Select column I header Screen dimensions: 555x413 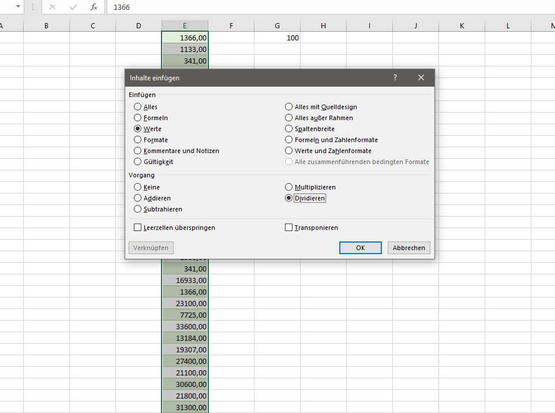click(370, 25)
